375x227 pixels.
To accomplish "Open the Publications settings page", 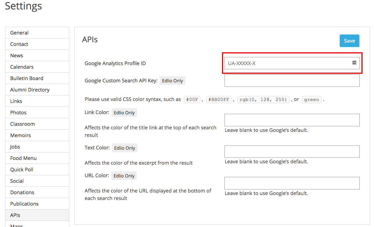I will [37, 204].
